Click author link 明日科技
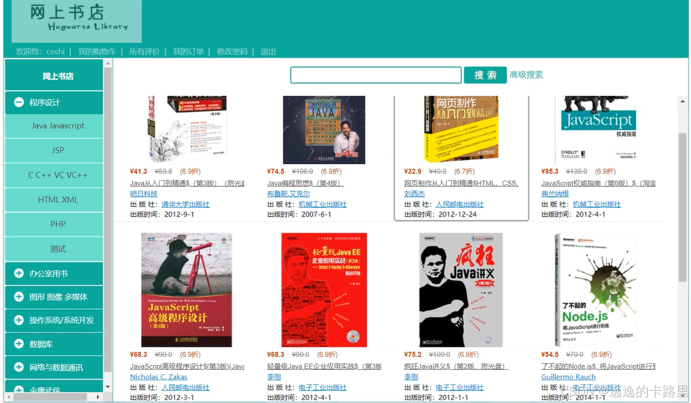 click(144, 194)
